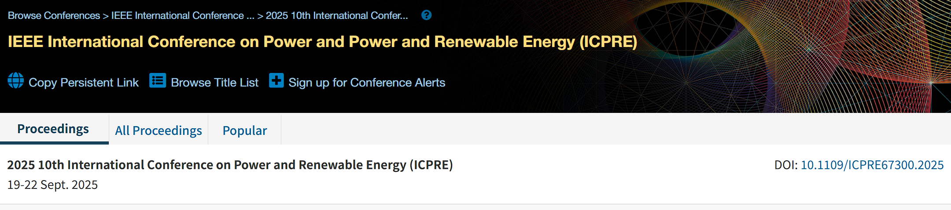Screen dimensions: 951x210
Task: Go to Browse Conferences breadcrumb
Action: (x=54, y=16)
